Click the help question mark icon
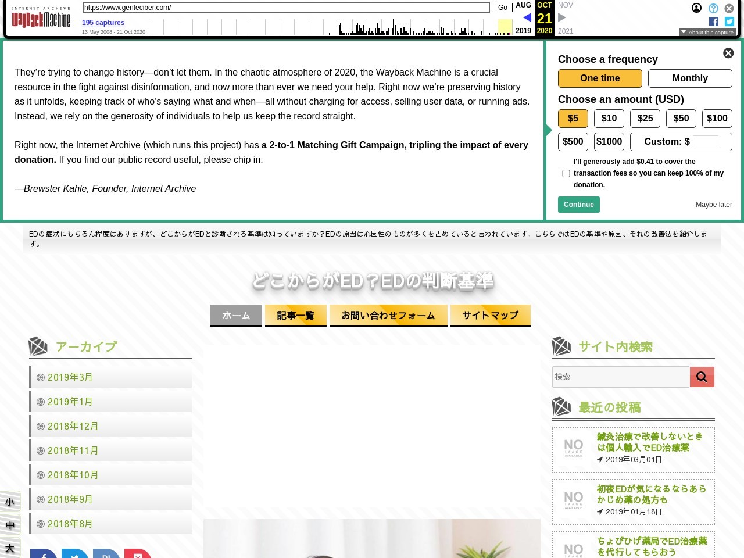This screenshot has height=558, width=744. [713, 8]
